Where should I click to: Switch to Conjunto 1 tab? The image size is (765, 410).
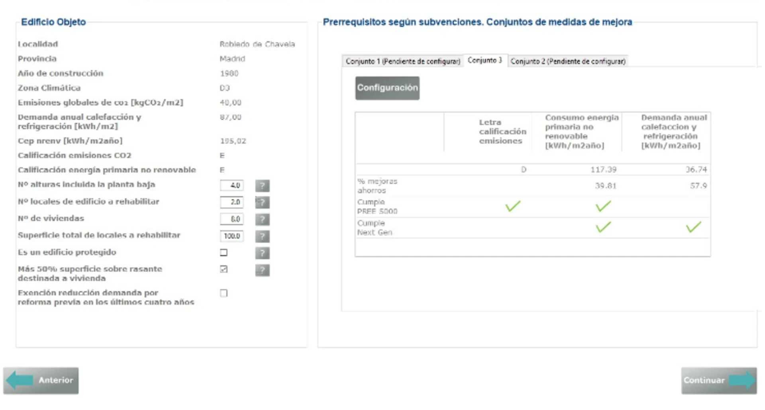(x=402, y=61)
